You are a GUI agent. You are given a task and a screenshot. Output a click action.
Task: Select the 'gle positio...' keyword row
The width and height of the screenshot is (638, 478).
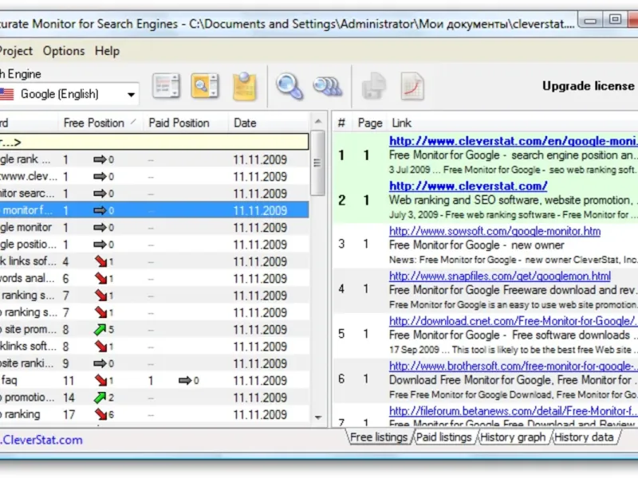[155, 245]
